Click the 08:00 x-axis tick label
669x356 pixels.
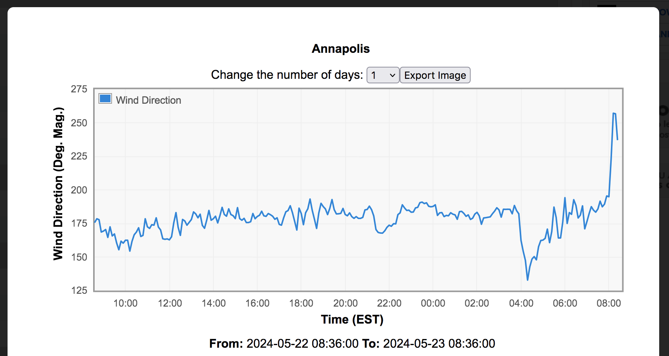(x=609, y=303)
